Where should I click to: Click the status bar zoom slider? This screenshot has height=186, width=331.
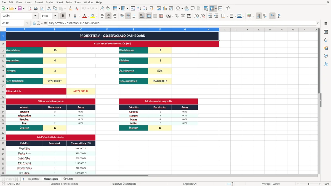308,184
